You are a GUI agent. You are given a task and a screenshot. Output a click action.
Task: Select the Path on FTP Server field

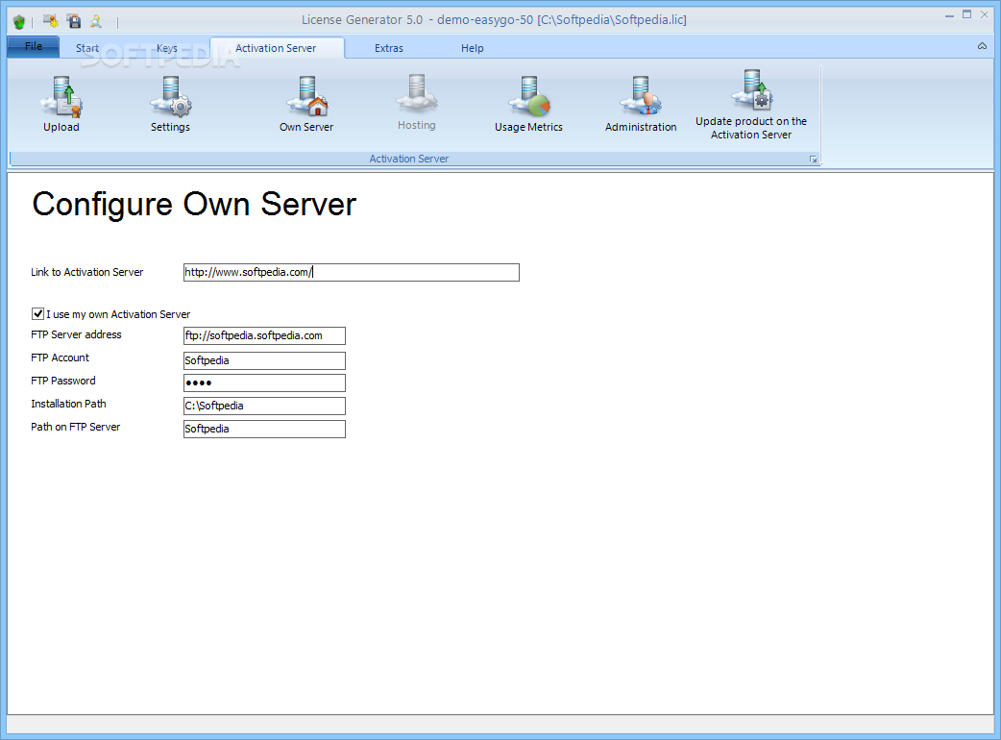(264, 429)
